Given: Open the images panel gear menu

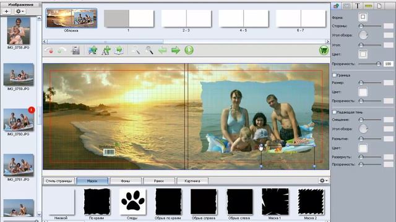Looking at the screenshot, I should tap(19, 11).
